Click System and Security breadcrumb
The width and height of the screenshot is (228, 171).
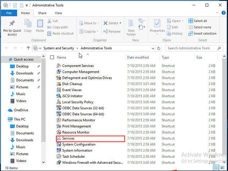pos(59,48)
